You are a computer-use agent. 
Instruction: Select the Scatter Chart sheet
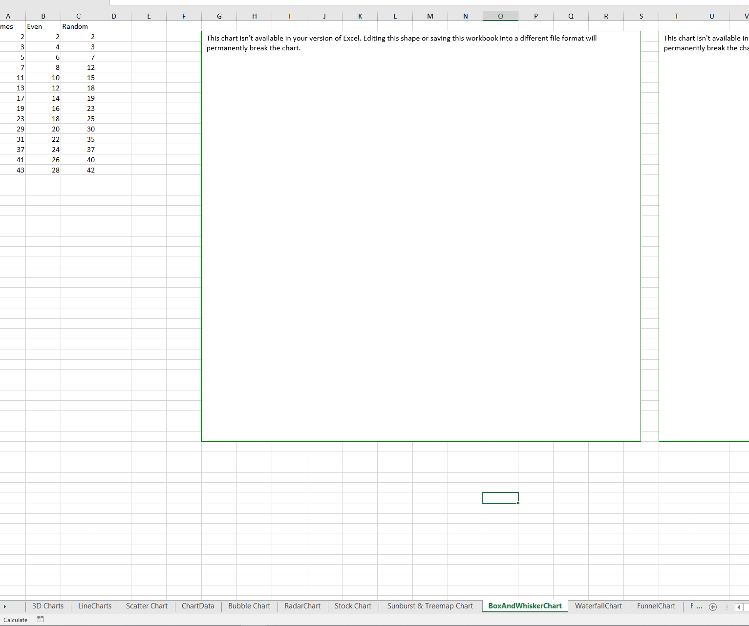[147, 606]
